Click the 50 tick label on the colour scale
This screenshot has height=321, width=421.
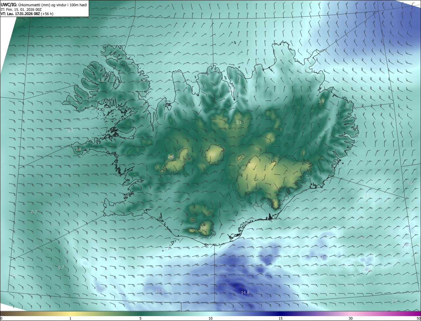(418, 318)
